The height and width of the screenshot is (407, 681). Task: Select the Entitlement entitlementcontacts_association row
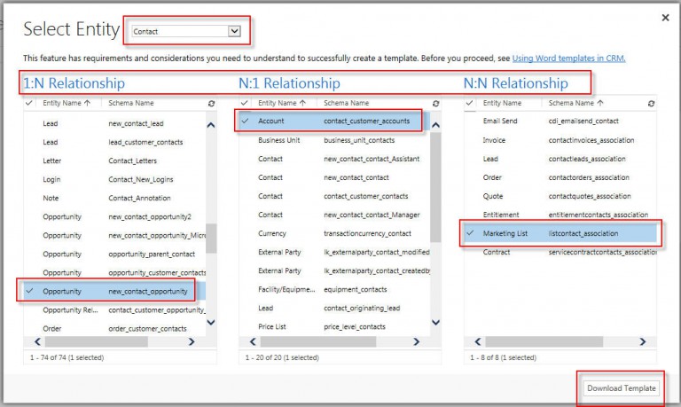560,215
